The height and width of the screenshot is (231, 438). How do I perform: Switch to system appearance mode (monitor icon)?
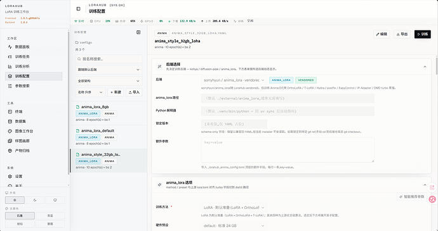click(x=55, y=200)
